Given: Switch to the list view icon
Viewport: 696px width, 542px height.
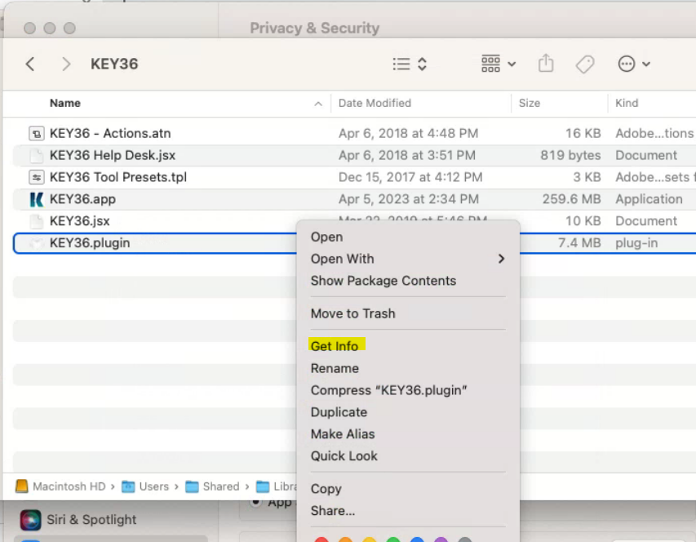Looking at the screenshot, I should pyautogui.click(x=401, y=64).
